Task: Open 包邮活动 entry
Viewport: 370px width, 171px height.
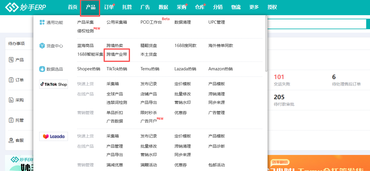Action: point(217,165)
